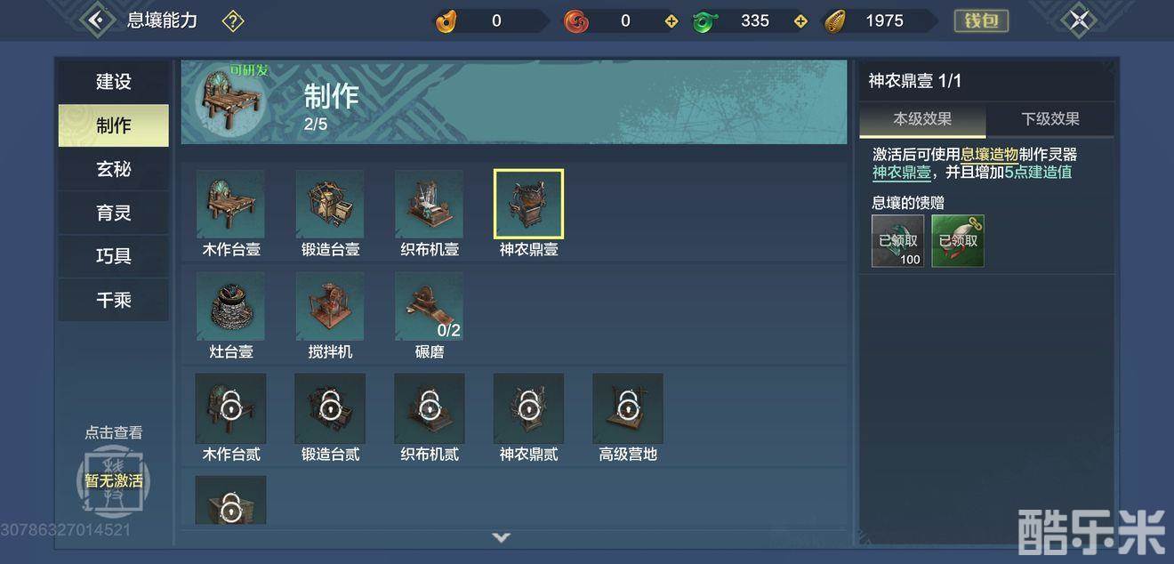Select the 木作台壹 workbench icon

[230, 205]
